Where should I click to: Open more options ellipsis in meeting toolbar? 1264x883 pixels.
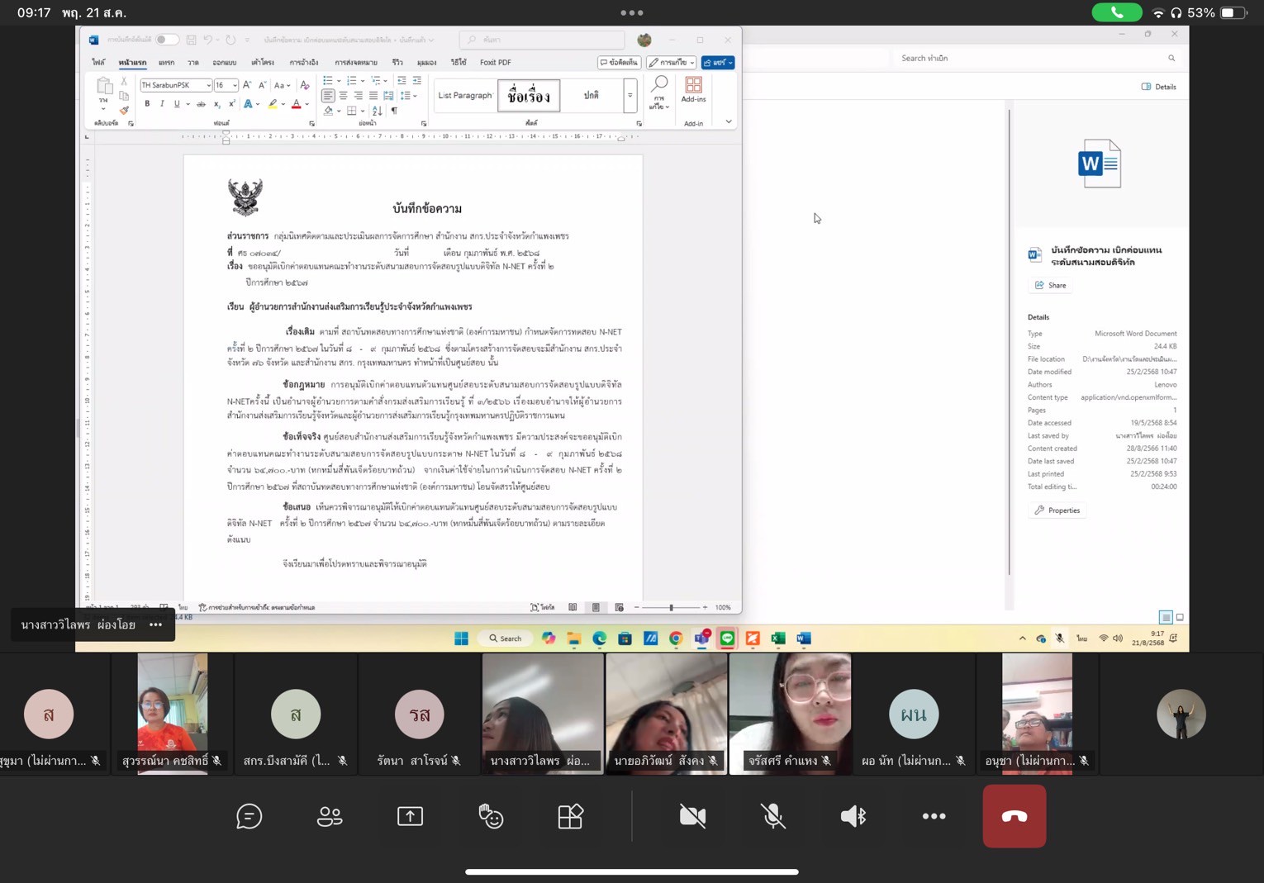pos(934,816)
